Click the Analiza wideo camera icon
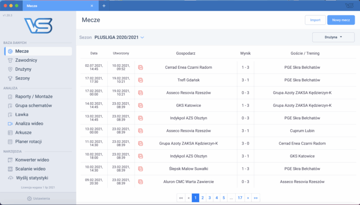Viewport: 360px width, 205px height. coord(10,124)
